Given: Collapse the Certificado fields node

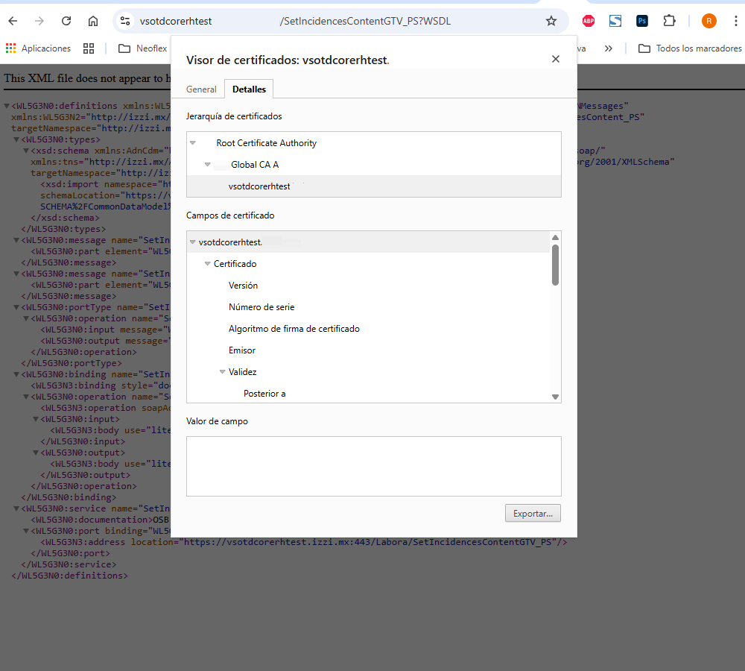Looking at the screenshot, I should coord(208,264).
